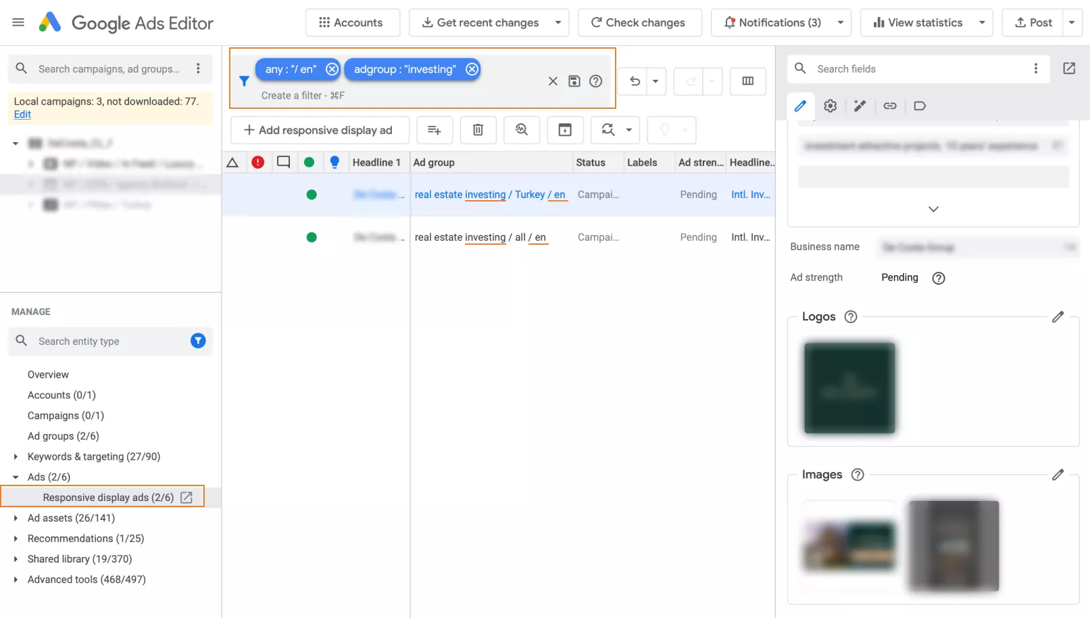Sort by the green status dot column

tap(309, 162)
